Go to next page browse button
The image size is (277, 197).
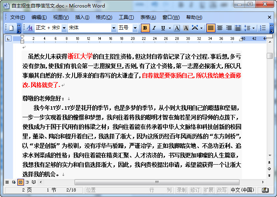pos(270,175)
